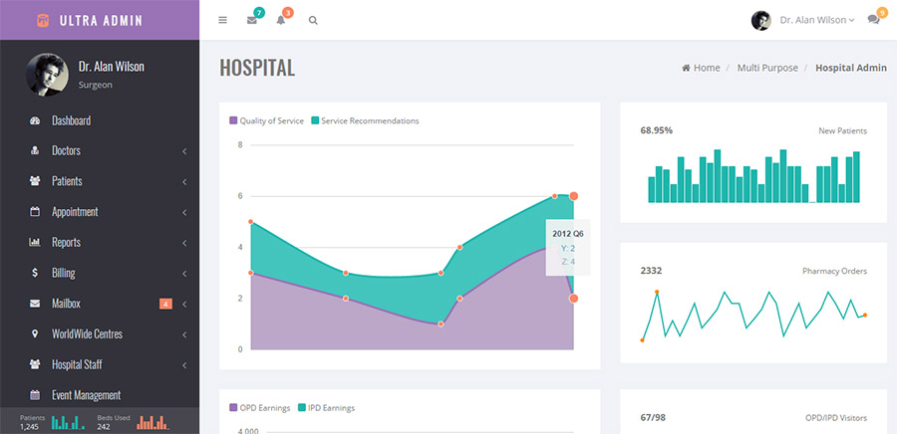
Task: Click Dr. Alan Wilson name in sidebar
Action: point(111,67)
